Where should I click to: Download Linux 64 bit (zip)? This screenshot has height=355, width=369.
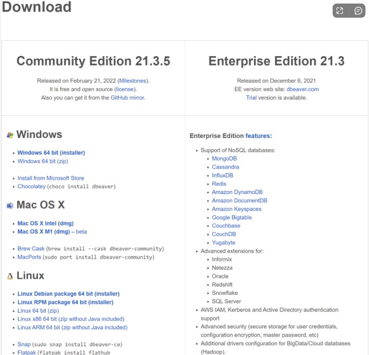(38, 310)
